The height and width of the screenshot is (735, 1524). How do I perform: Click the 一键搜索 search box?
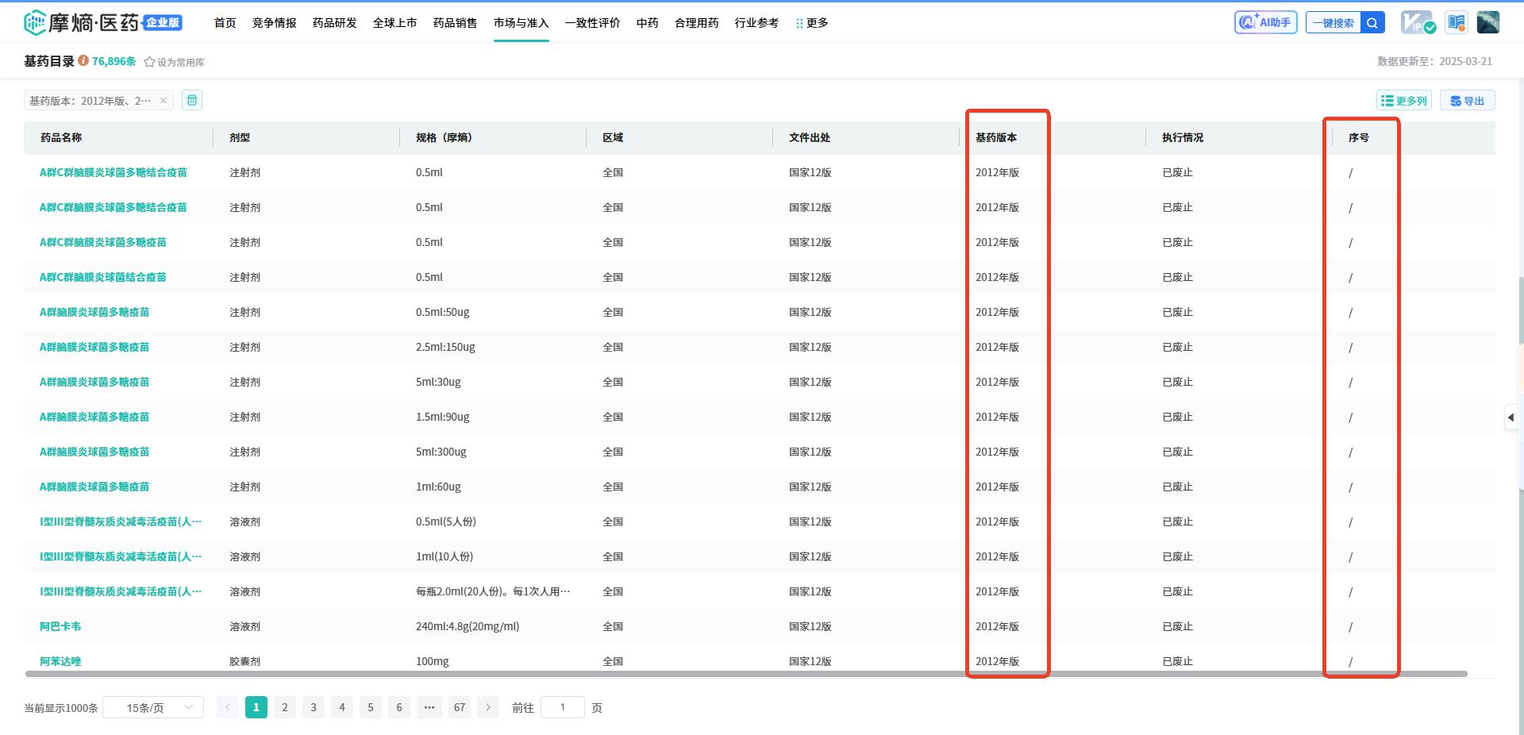(x=1333, y=22)
